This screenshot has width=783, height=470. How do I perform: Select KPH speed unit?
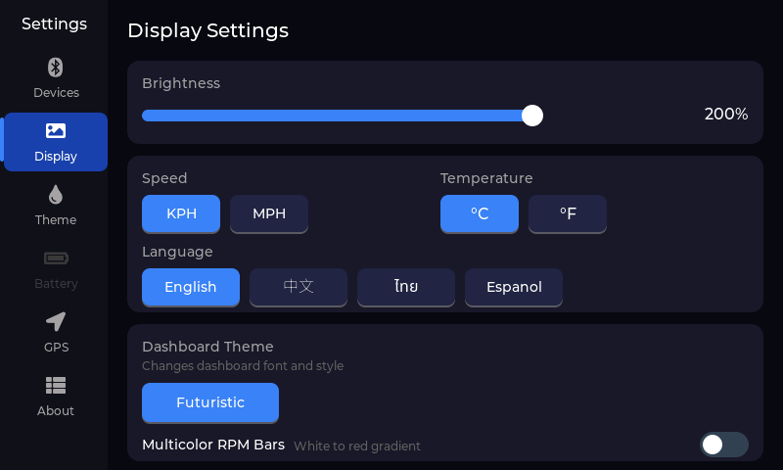coord(181,213)
